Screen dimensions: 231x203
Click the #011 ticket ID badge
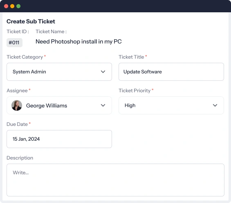pyautogui.click(x=14, y=43)
